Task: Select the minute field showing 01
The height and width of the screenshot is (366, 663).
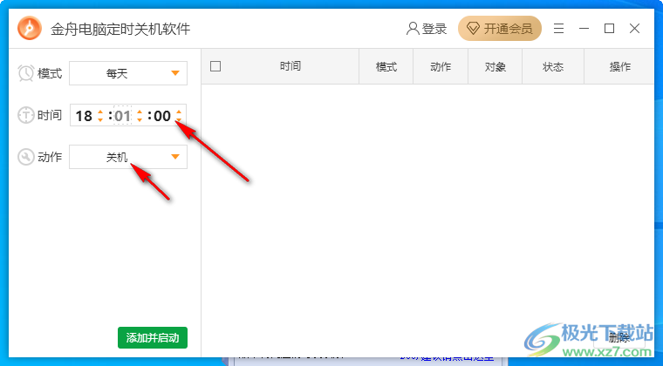Action: pos(122,116)
